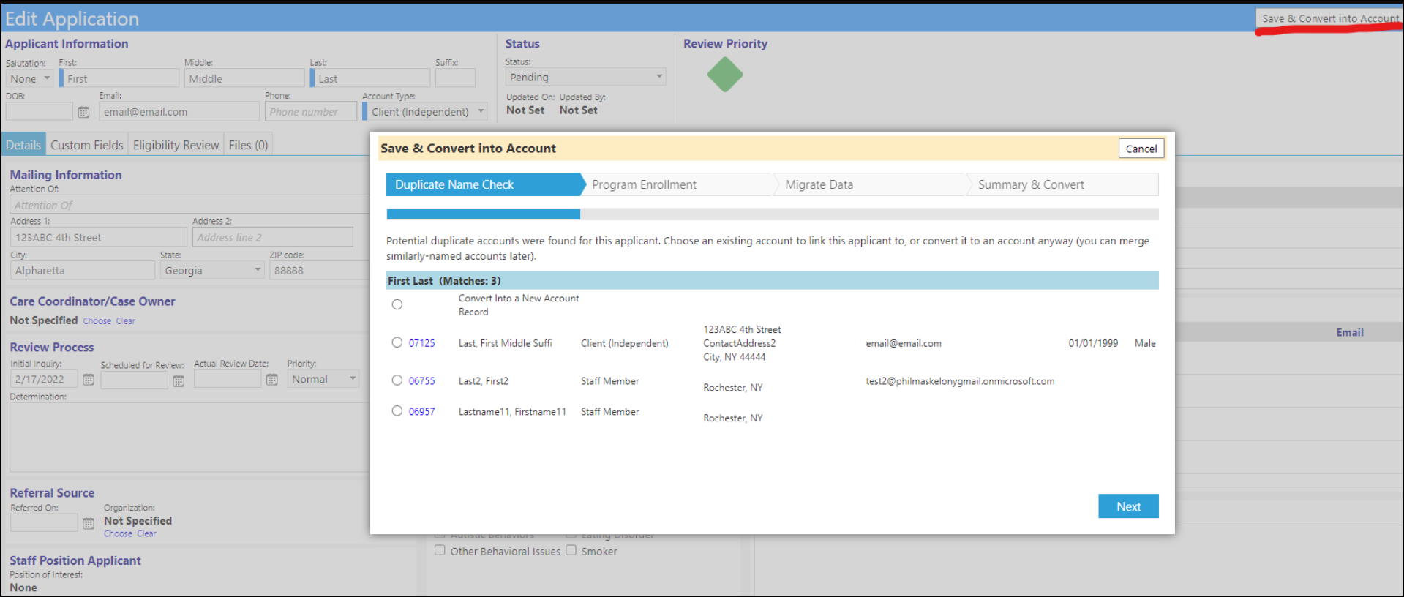Click the Scheduled for Review date field

pyautogui.click(x=134, y=380)
